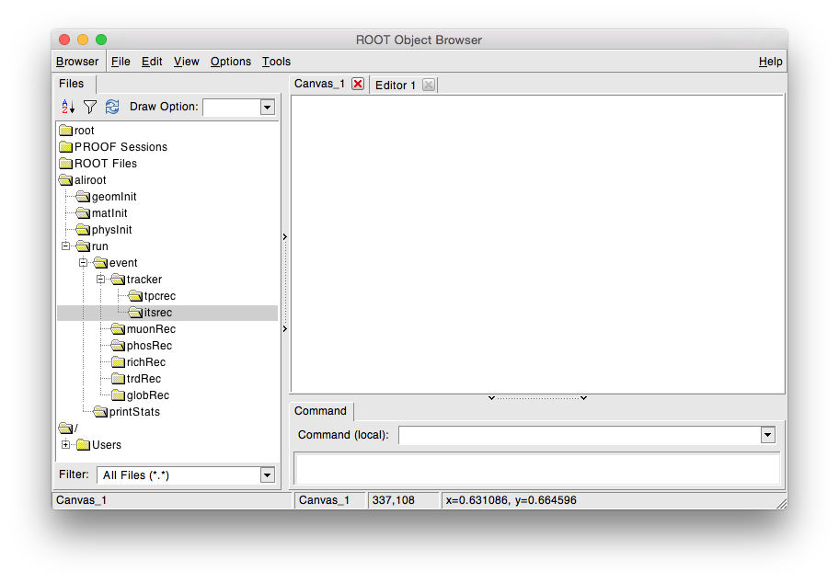Collapse the tracker tree node
Image resolution: width=839 pixels, height=583 pixels.
tap(100, 280)
